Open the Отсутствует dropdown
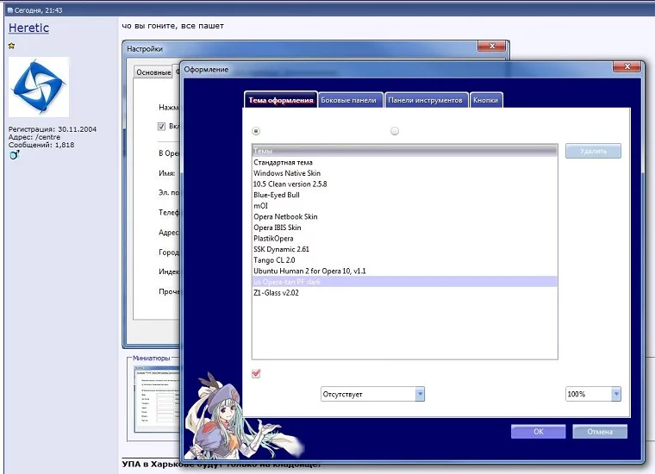655x474 pixels. point(372,394)
